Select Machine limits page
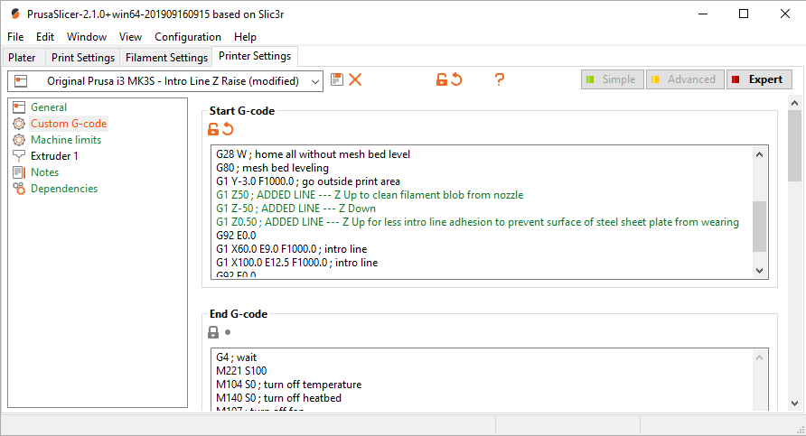 coord(66,140)
